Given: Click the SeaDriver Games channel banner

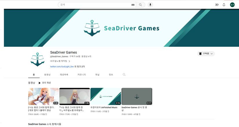Looking at the screenshot, I should pyautogui.click(x=122, y=28).
